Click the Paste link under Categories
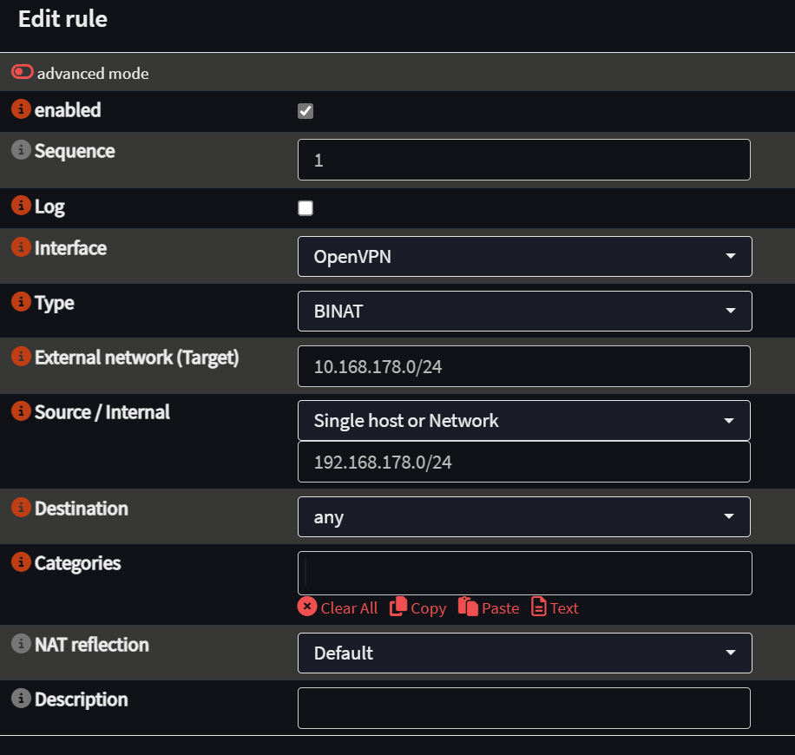The width and height of the screenshot is (795, 755). coord(489,607)
